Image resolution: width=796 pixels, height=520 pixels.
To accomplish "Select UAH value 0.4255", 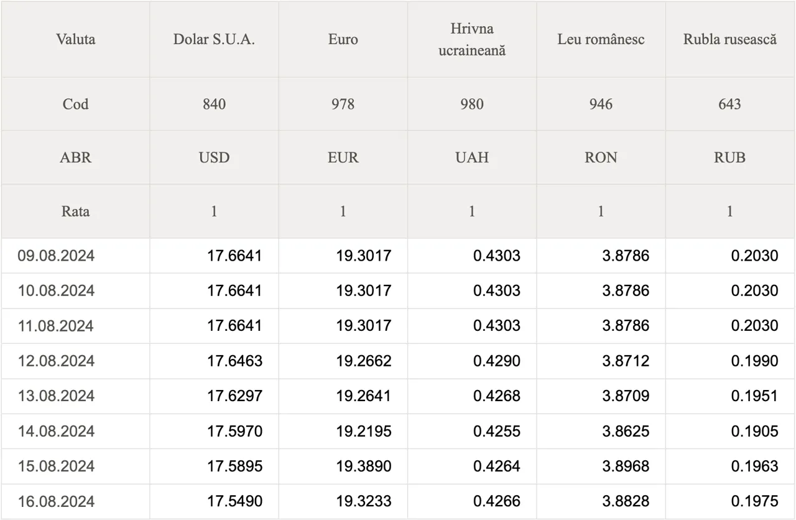I will point(497,431).
